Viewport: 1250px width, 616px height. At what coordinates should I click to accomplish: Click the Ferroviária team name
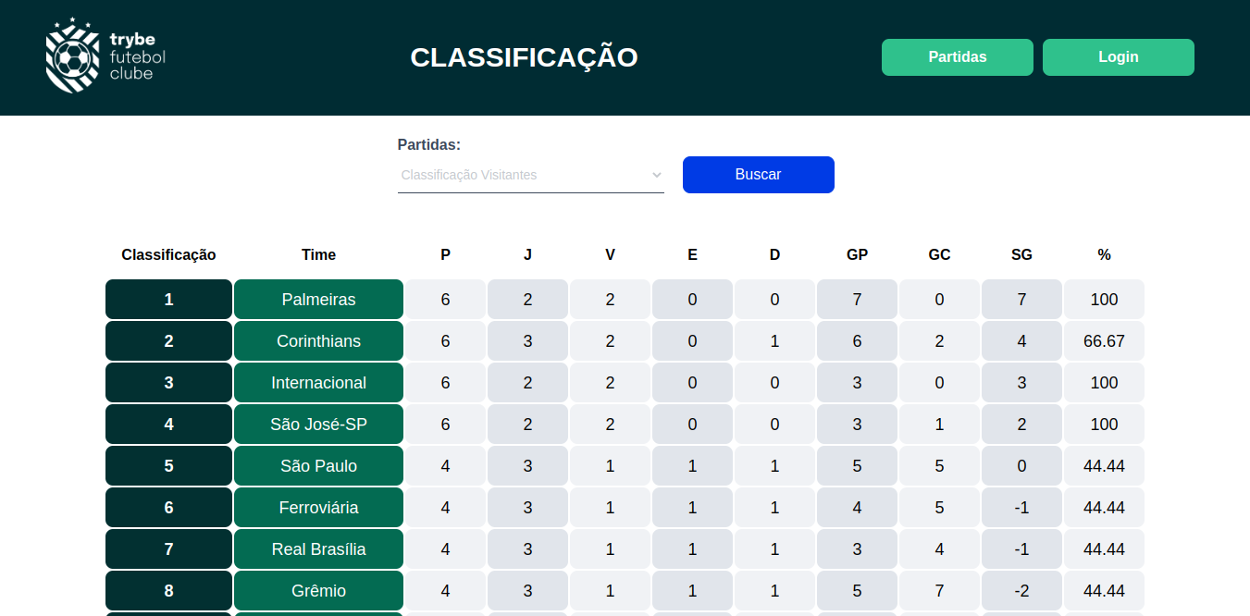pos(318,507)
